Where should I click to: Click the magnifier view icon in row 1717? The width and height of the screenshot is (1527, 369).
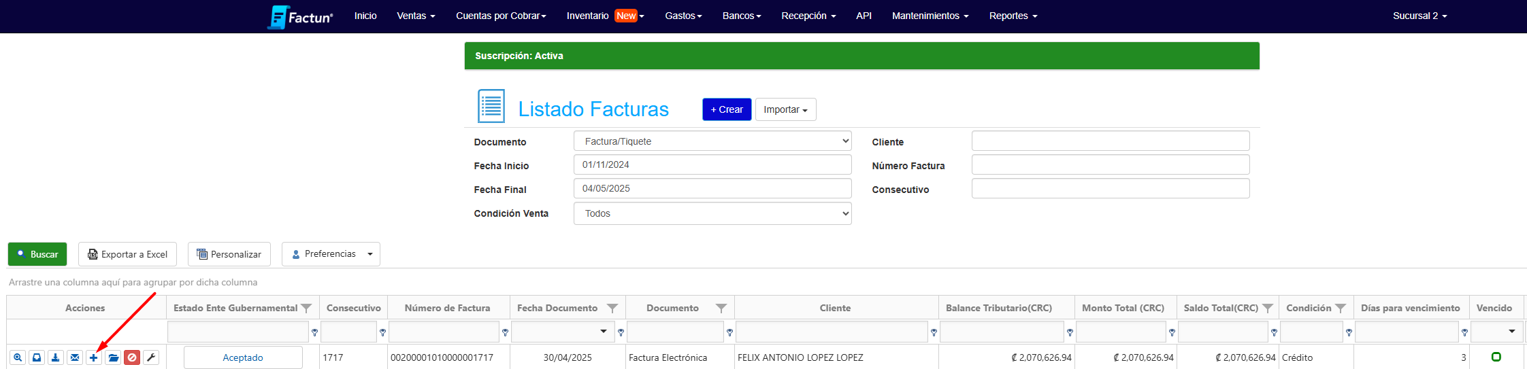point(18,357)
